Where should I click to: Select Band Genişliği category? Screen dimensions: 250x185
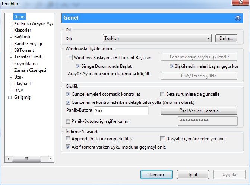tap(28, 44)
